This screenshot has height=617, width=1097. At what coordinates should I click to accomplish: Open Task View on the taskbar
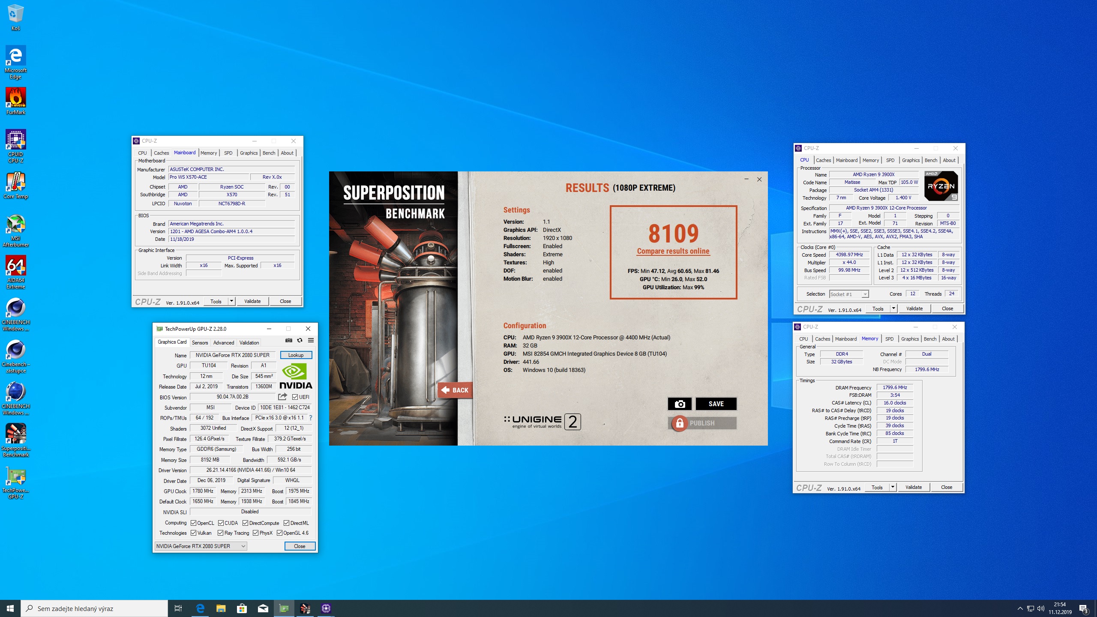pos(178,608)
